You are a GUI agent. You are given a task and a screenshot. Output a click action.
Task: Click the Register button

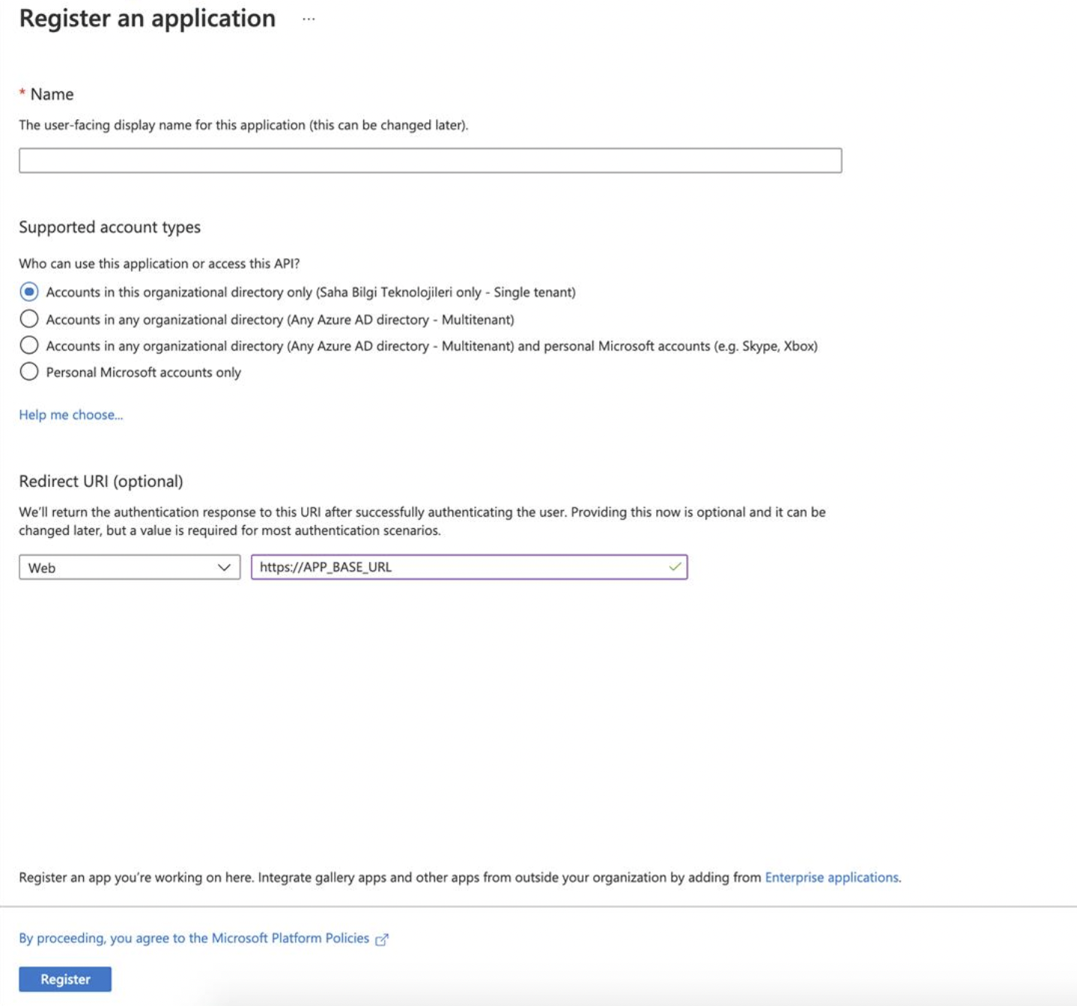(x=65, y=979)
